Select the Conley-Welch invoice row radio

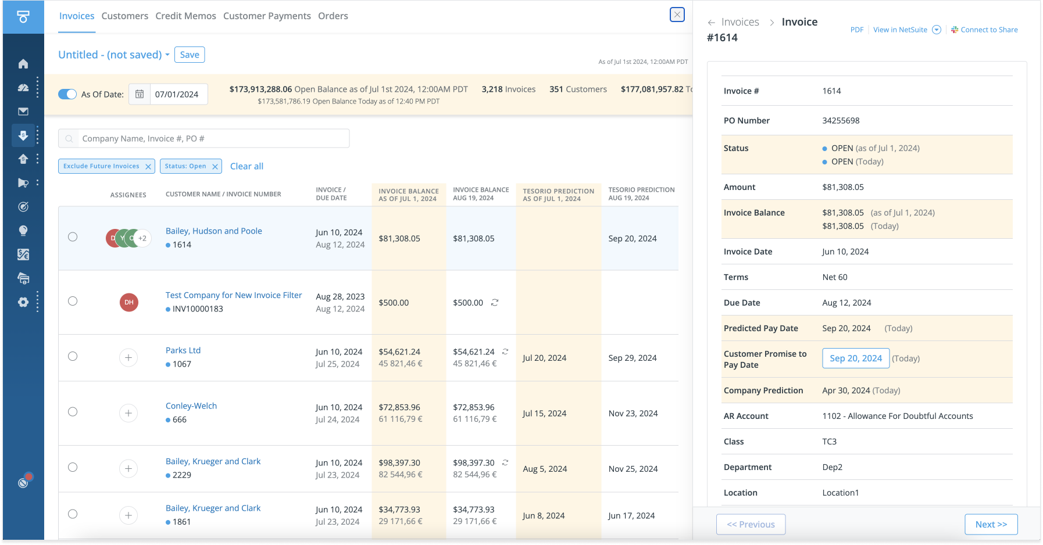pyautogui.click(x=73, y=412)
